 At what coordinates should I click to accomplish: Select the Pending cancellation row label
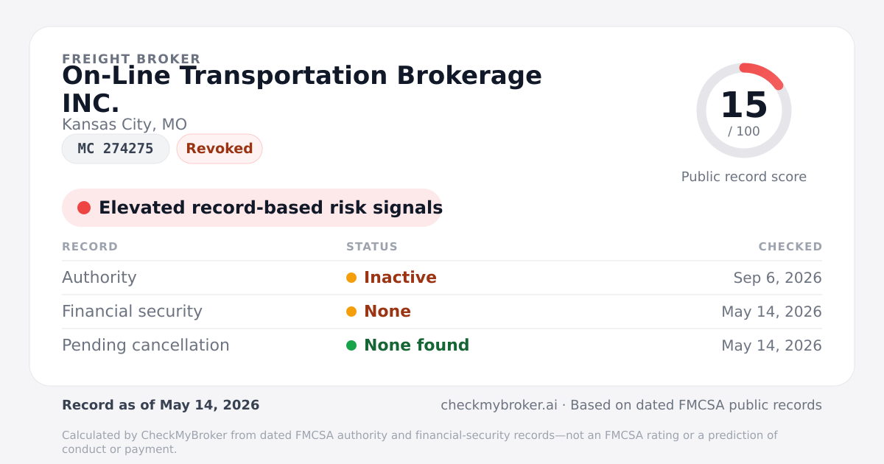pos(146,345)
